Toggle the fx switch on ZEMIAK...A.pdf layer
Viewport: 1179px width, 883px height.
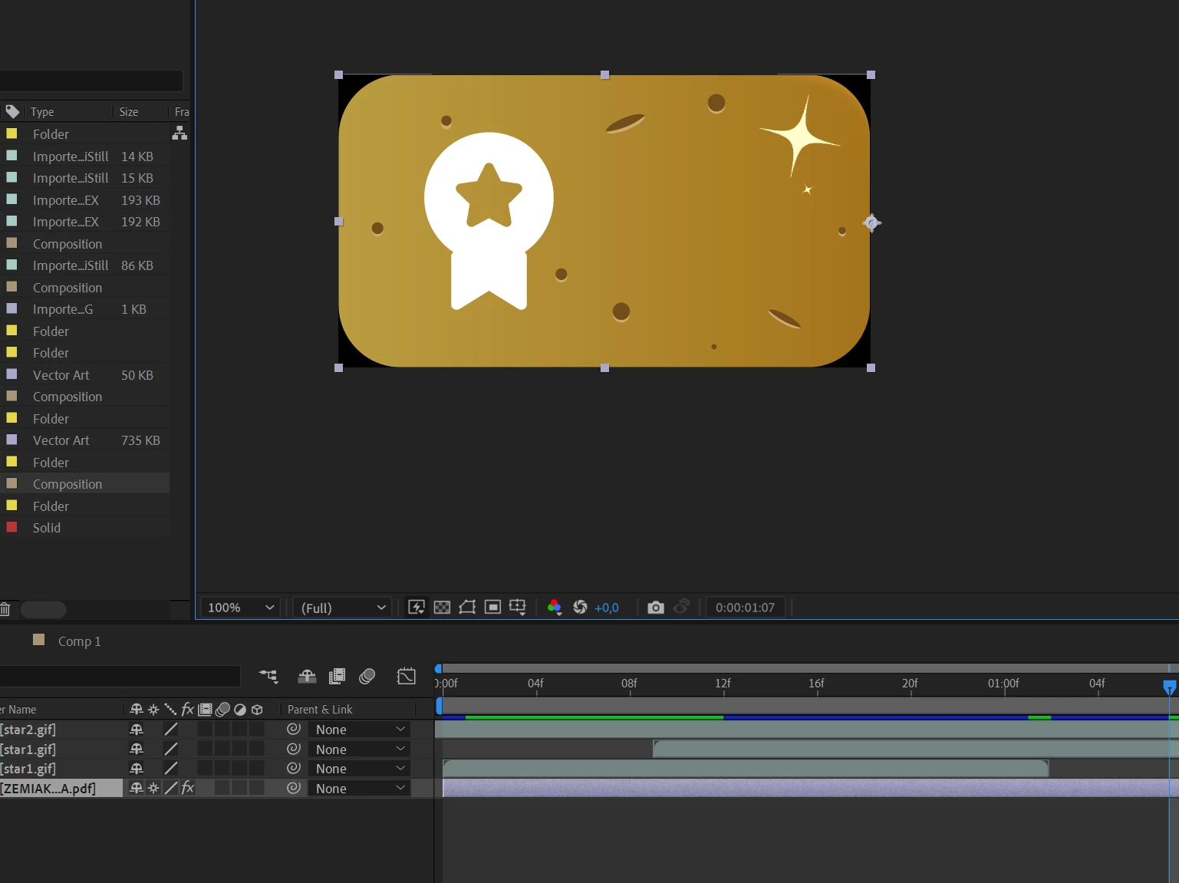(x=188, y=788)
